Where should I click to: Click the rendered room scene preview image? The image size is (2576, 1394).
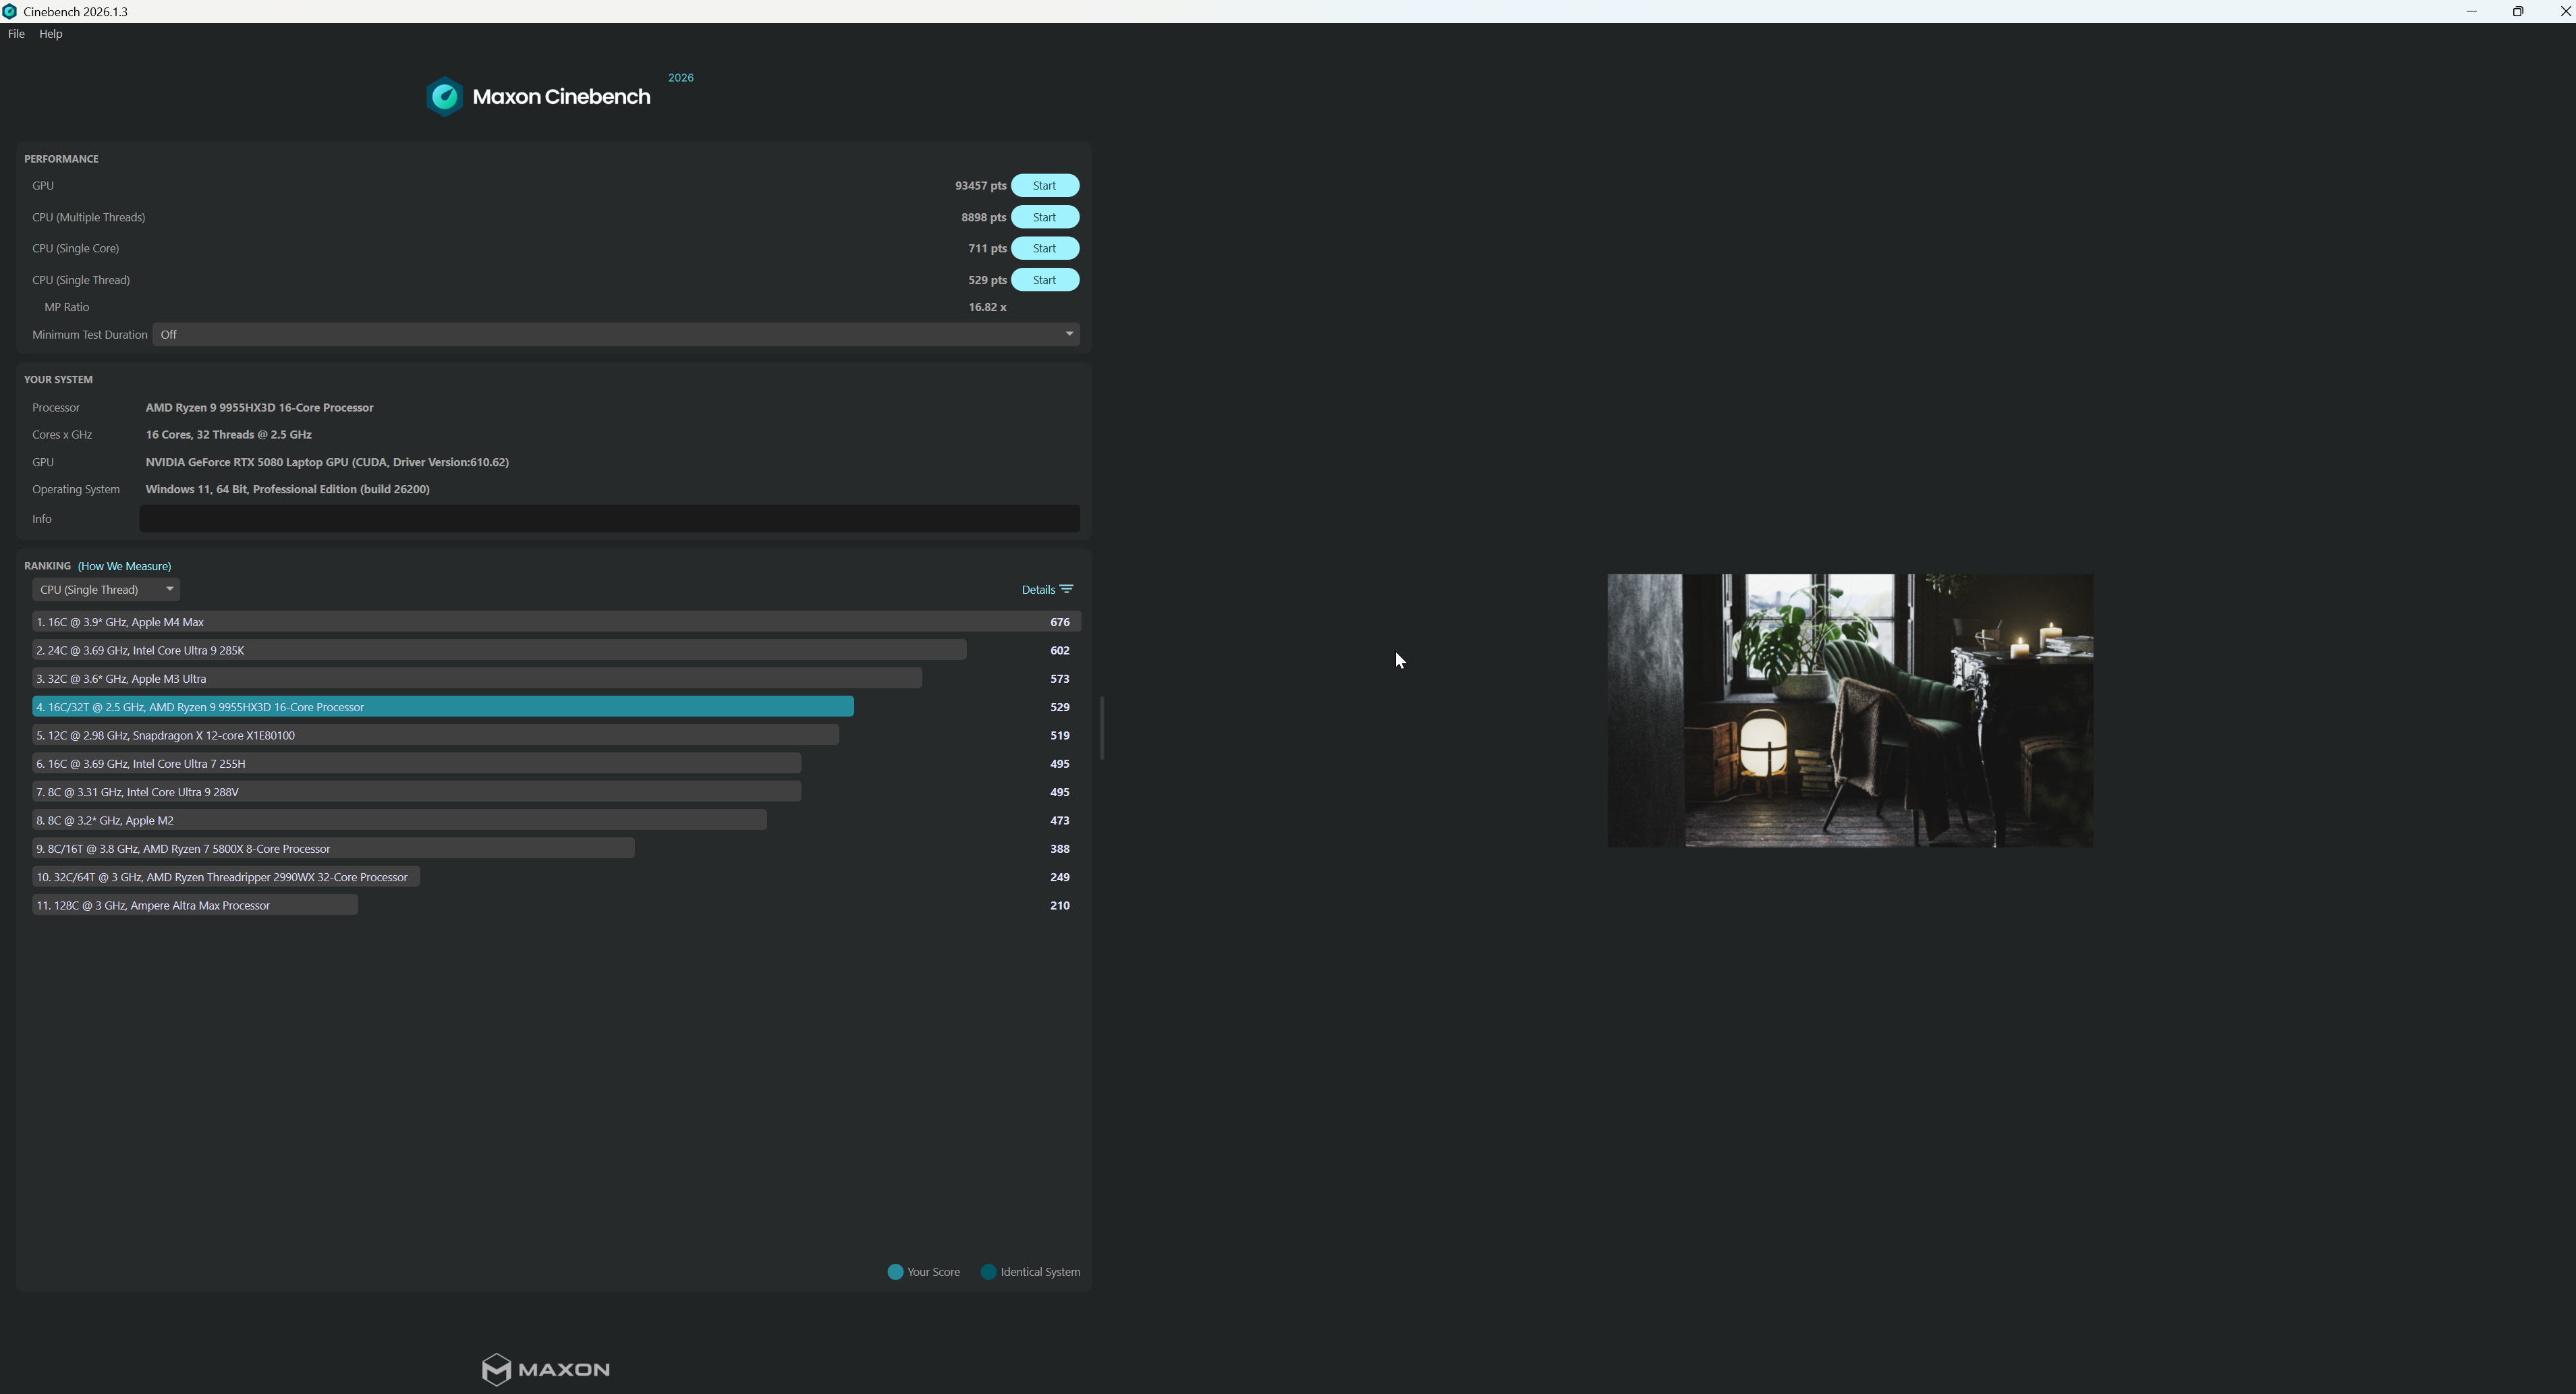(1850, 711)
